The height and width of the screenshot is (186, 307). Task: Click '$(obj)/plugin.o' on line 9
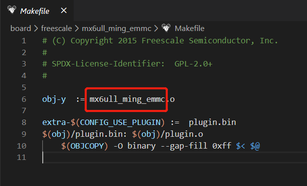[167, 134]
